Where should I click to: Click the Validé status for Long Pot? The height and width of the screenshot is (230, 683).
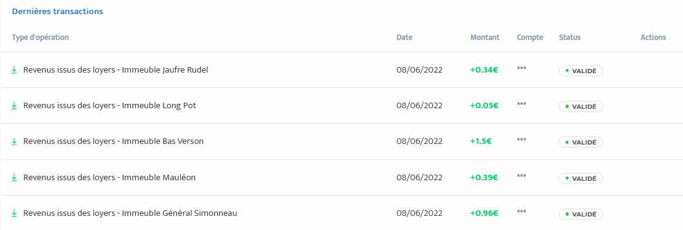tap(580, 106)
